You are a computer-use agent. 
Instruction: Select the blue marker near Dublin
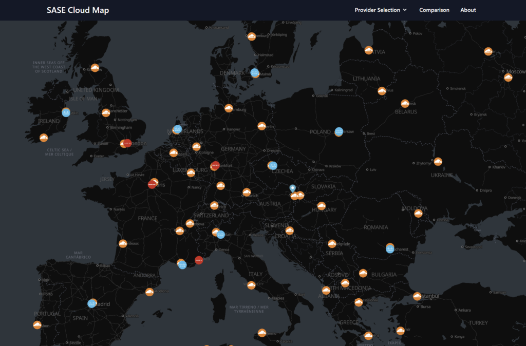click(x=66, y=113)
